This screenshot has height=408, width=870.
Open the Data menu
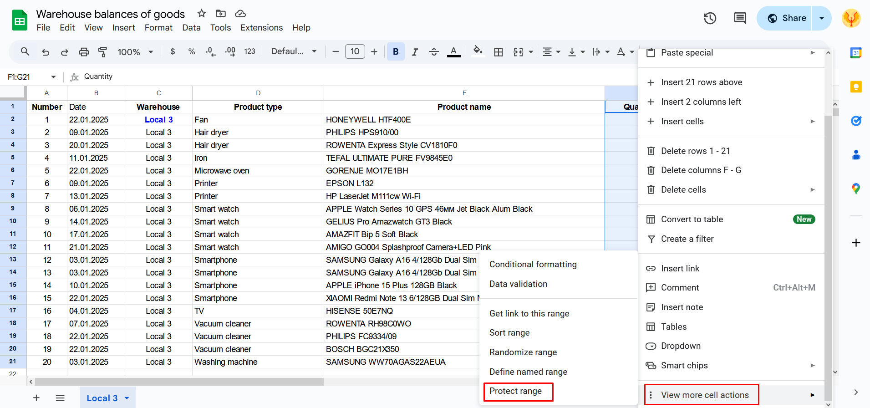click(191, 28)
